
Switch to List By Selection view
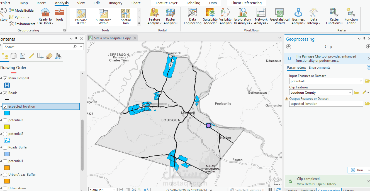(23, 56)
